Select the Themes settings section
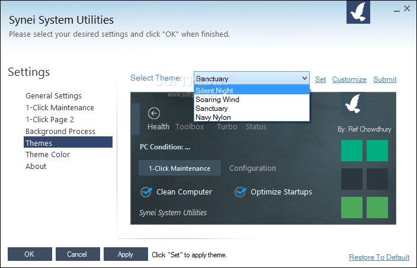This screenshot has height=268, width=417. click(x=68, y=142)
